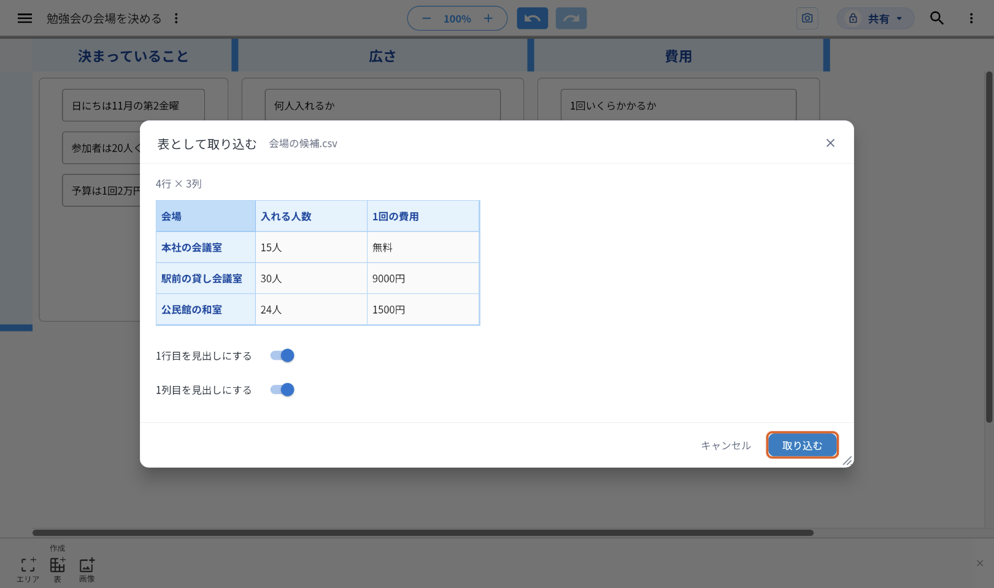The width and height of the screenshot is (994, 588).
Task: Select the 駅前の貸し会議室 row header
Action: point(206,279)
